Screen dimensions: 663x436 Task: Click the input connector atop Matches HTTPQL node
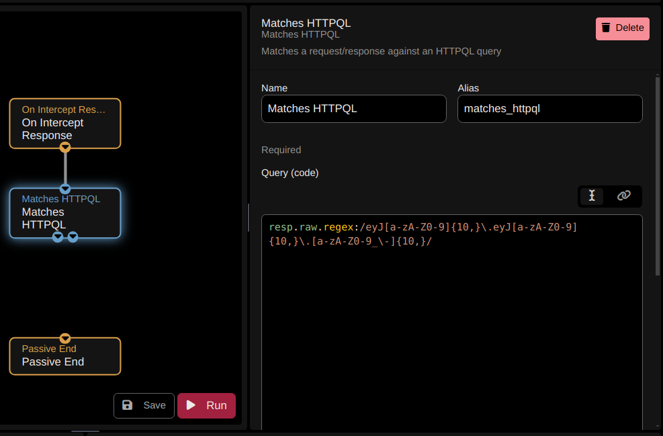pyautogui.click(x=65, y=188)
